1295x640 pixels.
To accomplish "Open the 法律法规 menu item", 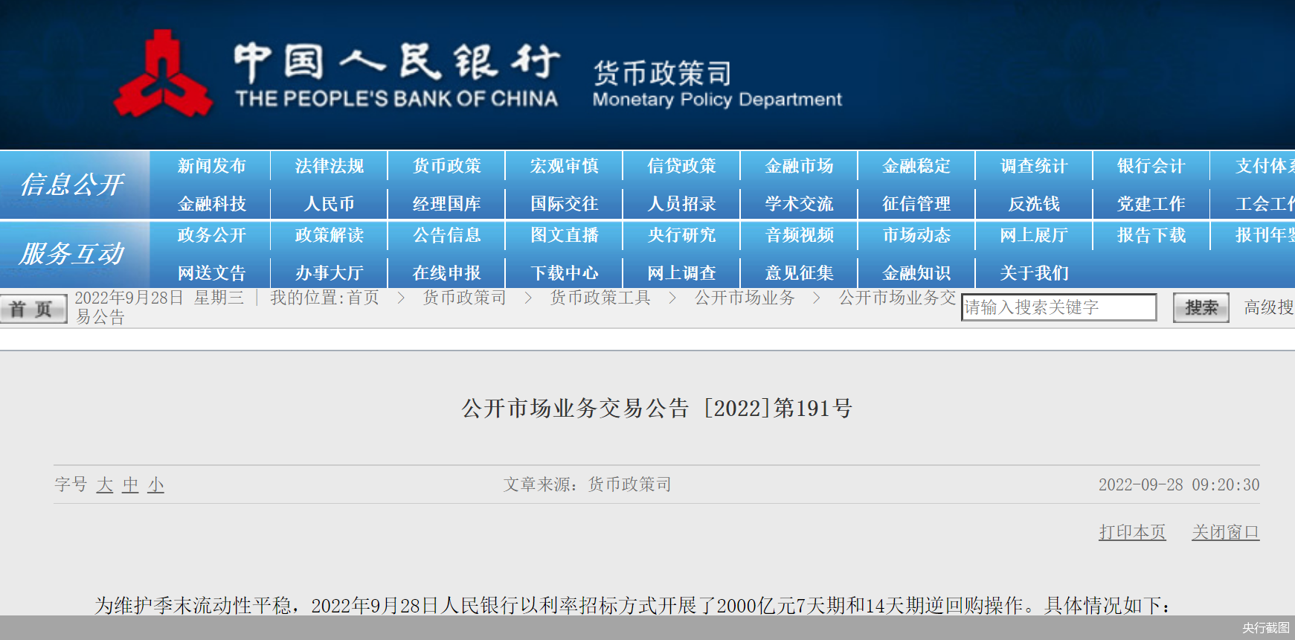I will (x=329, y=166).
